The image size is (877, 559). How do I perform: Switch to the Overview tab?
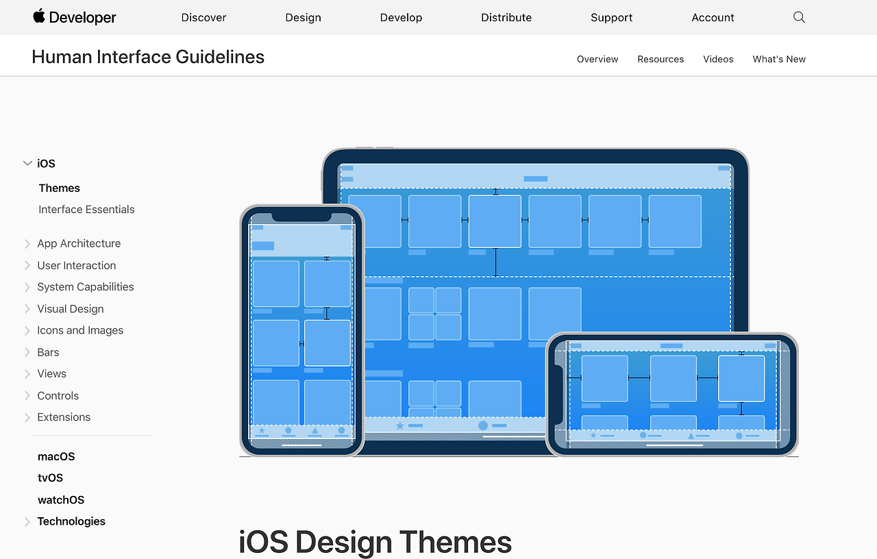[x=597, y=60]
